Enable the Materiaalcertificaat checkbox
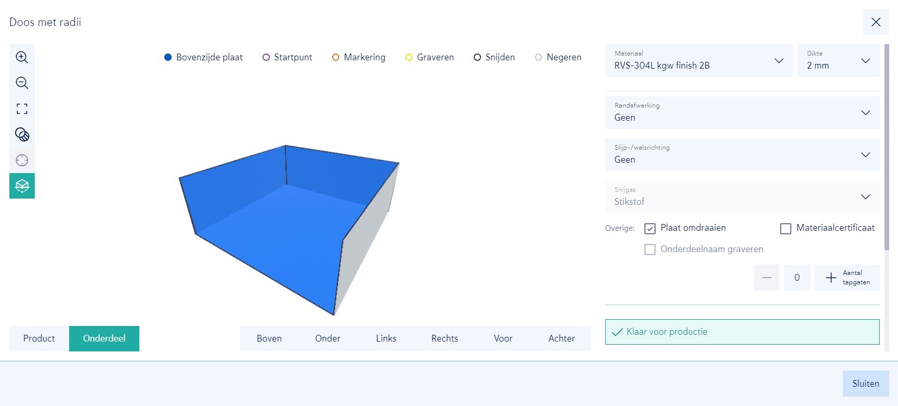 pos(786,228)
